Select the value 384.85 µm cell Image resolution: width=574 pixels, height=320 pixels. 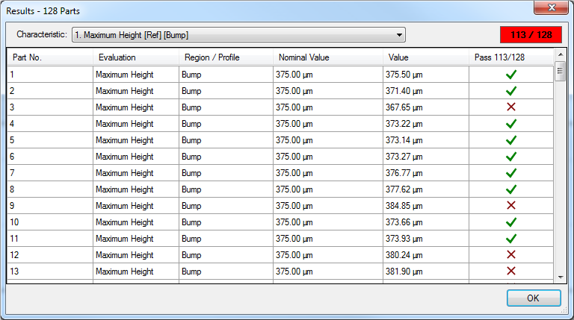pos(426,206)
